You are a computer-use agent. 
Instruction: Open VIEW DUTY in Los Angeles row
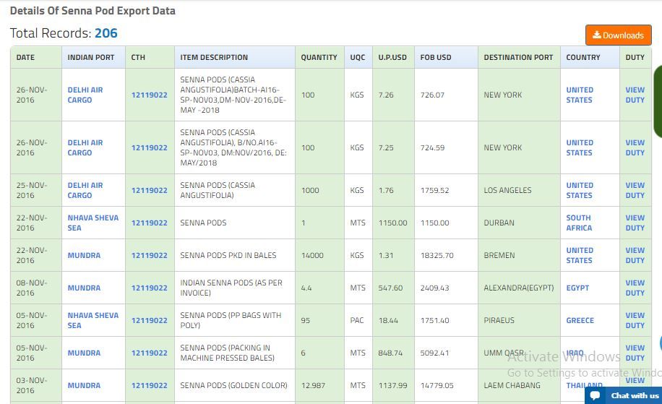click(x=635, y=190)
